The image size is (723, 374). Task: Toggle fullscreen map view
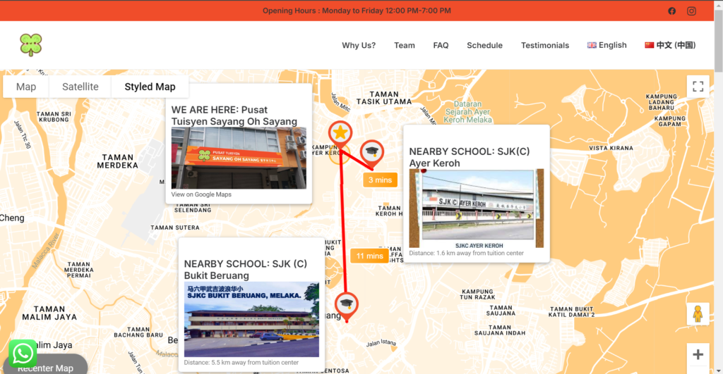point(698,87)
